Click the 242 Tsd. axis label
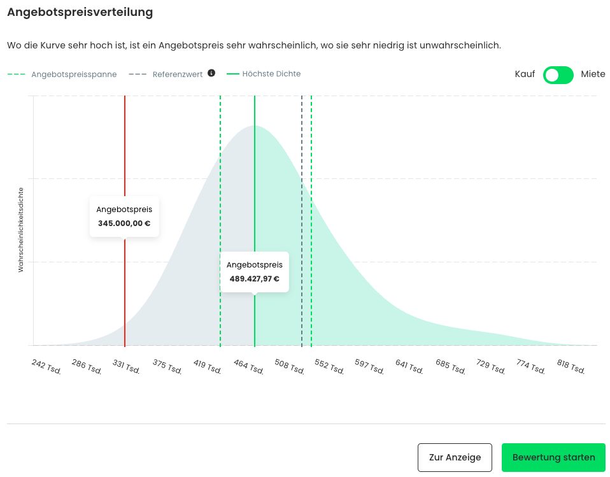This screenshot has height=477, width=610. point(46,367)
